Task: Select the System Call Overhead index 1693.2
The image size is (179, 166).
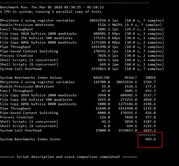Action: coord(149,130)
